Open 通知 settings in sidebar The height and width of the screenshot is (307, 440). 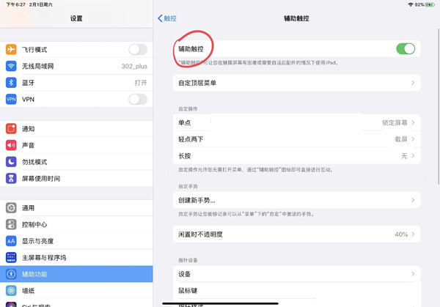click(76, 129)
